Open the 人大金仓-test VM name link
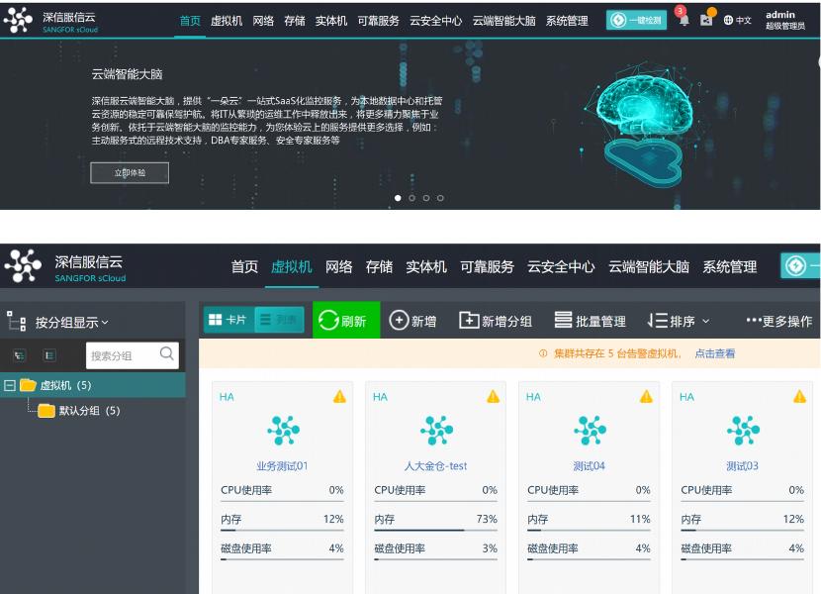 [x=435, y=465]
